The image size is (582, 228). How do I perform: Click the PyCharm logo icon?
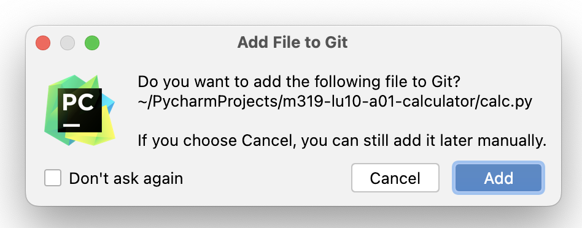80,110
